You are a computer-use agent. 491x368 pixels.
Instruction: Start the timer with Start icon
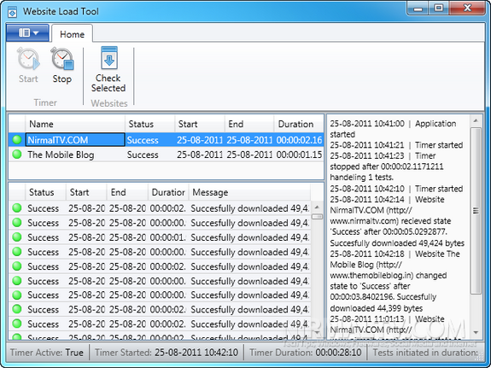[x=28, y=65]
